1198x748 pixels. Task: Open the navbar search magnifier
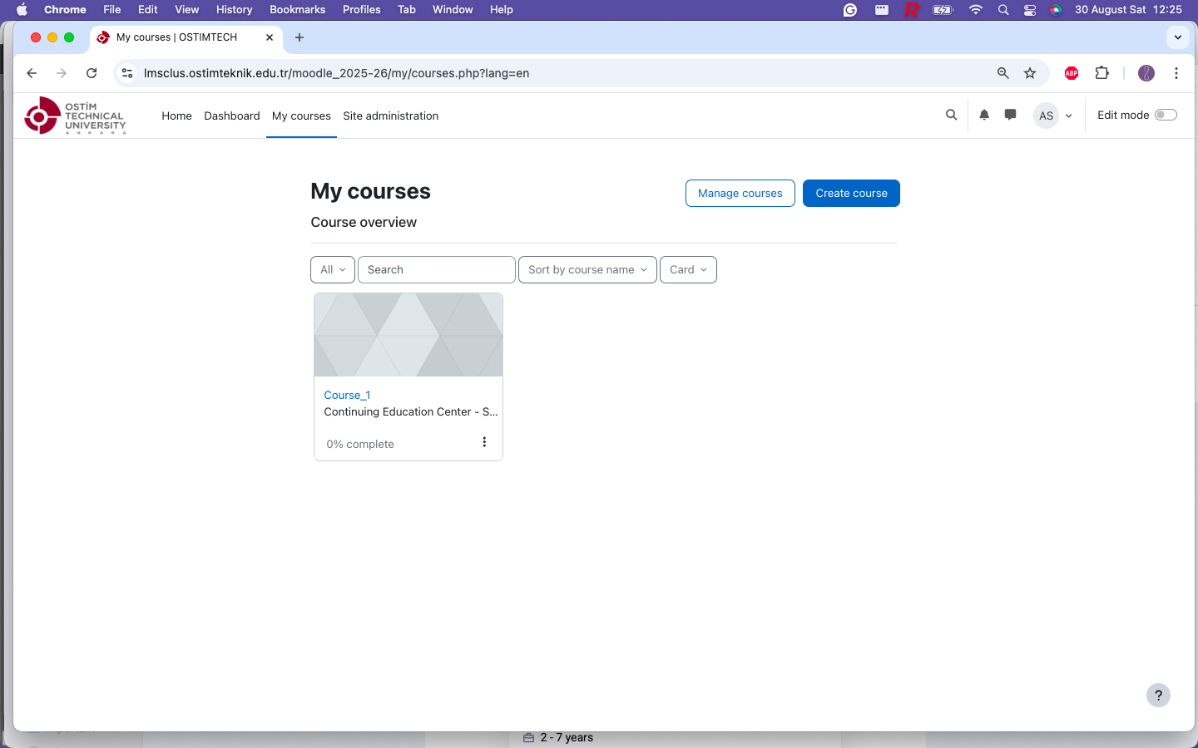point(951,115)
